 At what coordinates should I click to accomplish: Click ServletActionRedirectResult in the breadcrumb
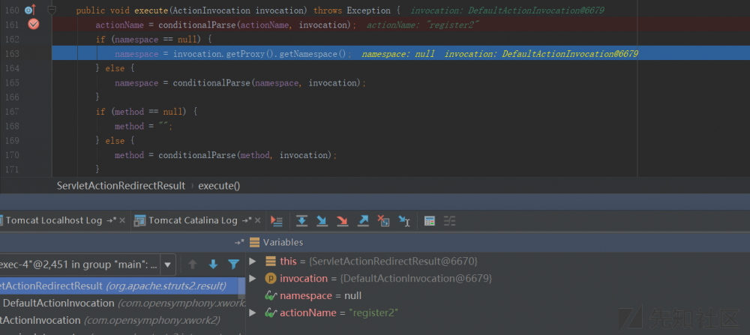coord(121,186)
